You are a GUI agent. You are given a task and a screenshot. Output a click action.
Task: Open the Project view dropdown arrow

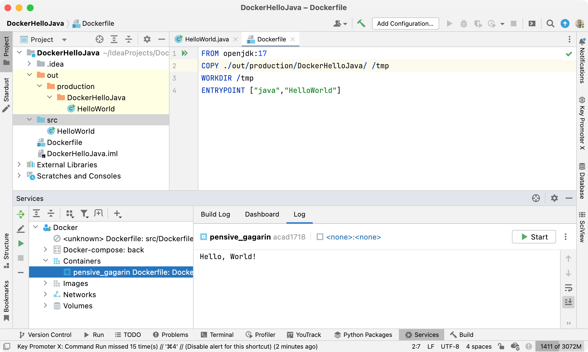click(x=64, y=40)
